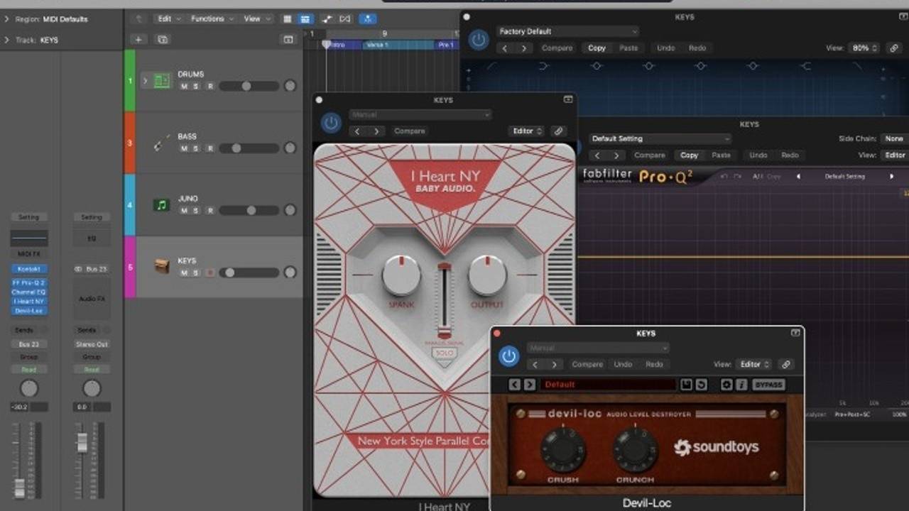This screenshot has width=909, height=511.
Task: Click the info icon in Devil-Loc preset bar
Action: [x=743, y=384]
